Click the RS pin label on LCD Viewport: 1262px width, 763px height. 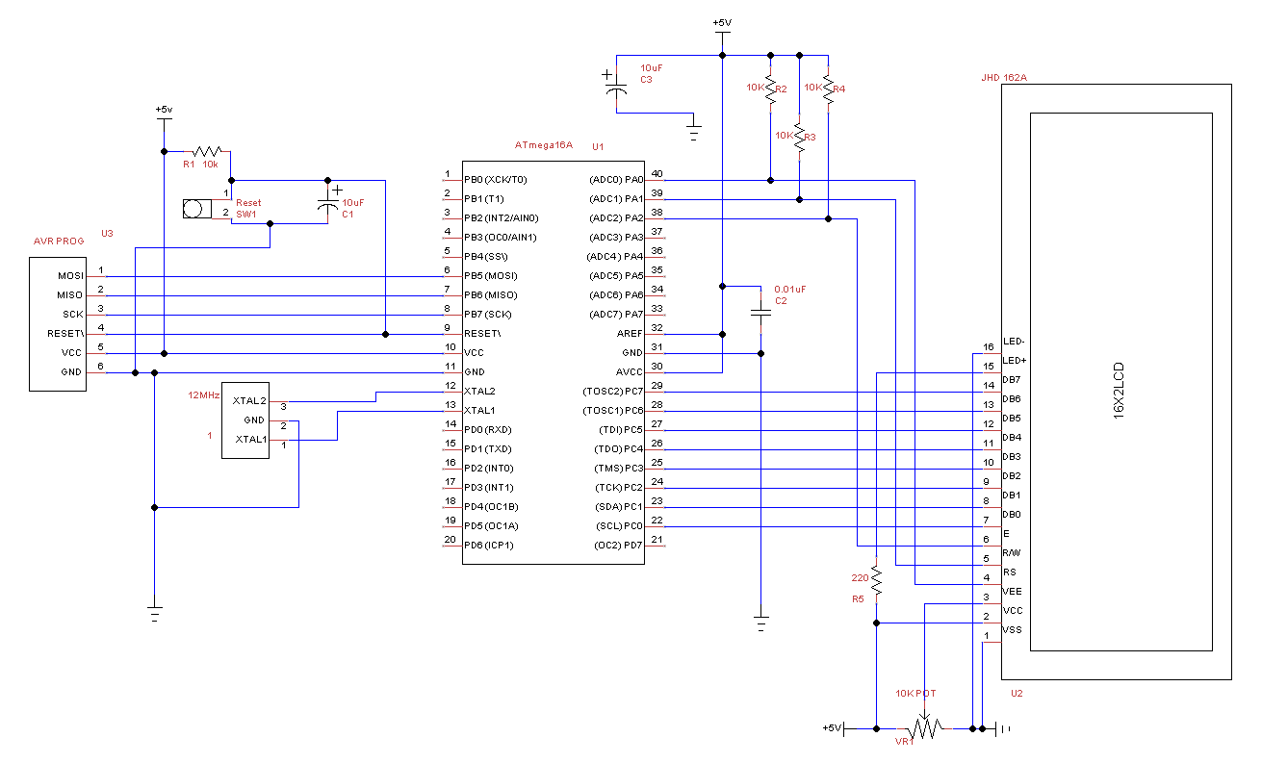pos(1009,572)
